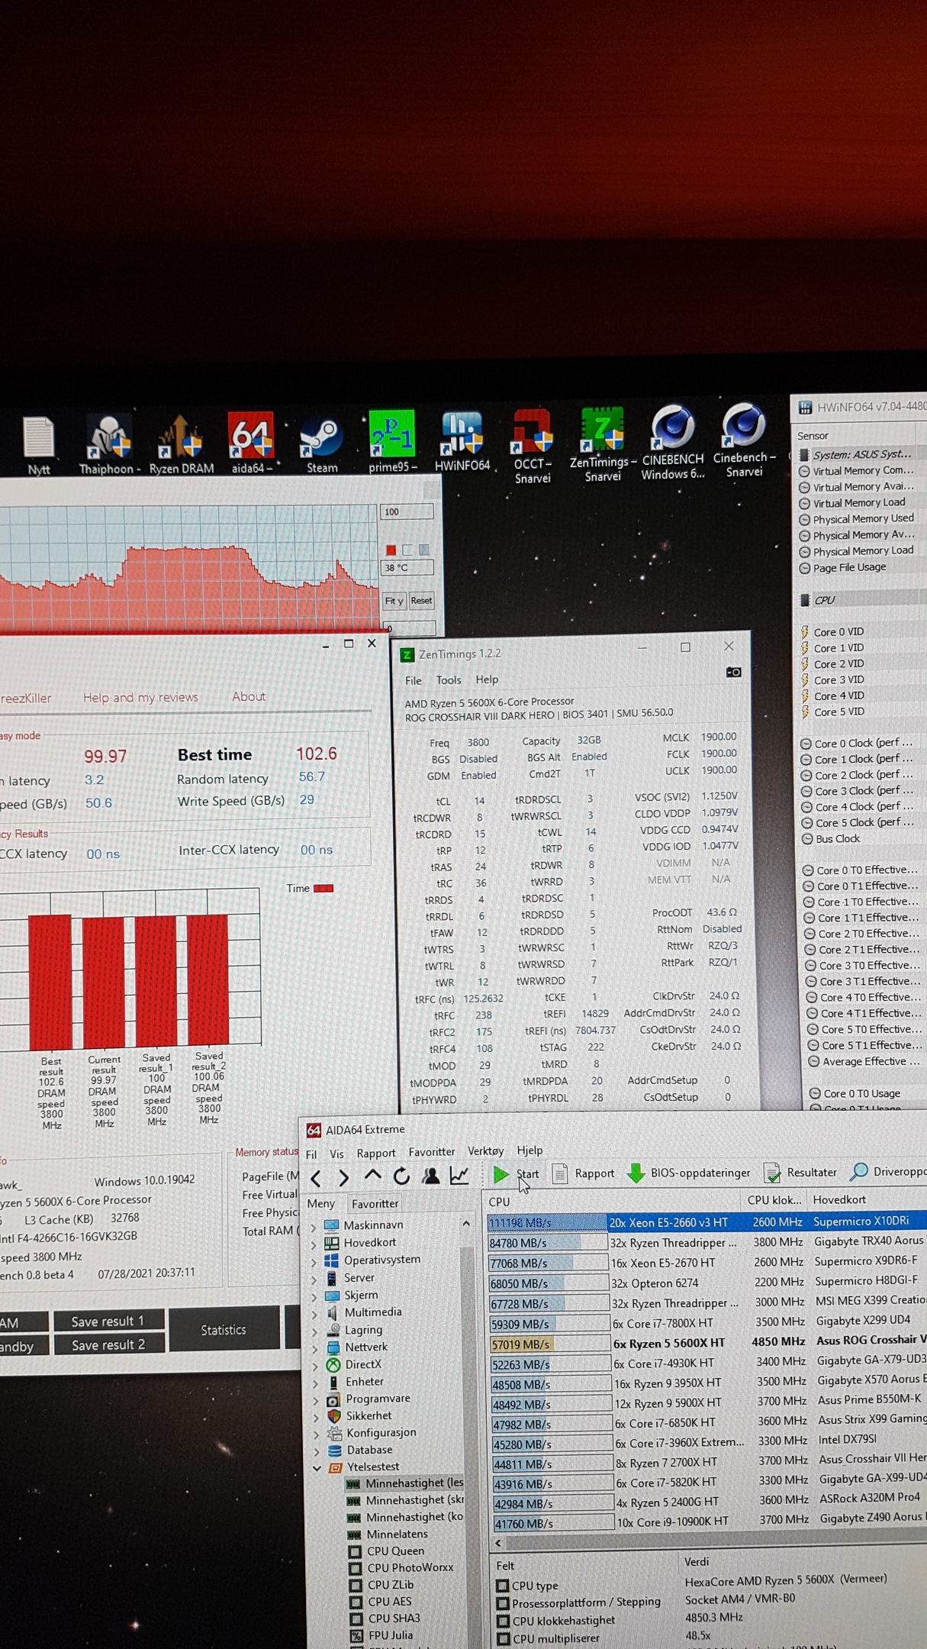Image resolution: width=927 pixels, height=1649 pixels.
Task: Expand the DirectX tree node
Action: pyautogui.click(x=316, y=1366)
